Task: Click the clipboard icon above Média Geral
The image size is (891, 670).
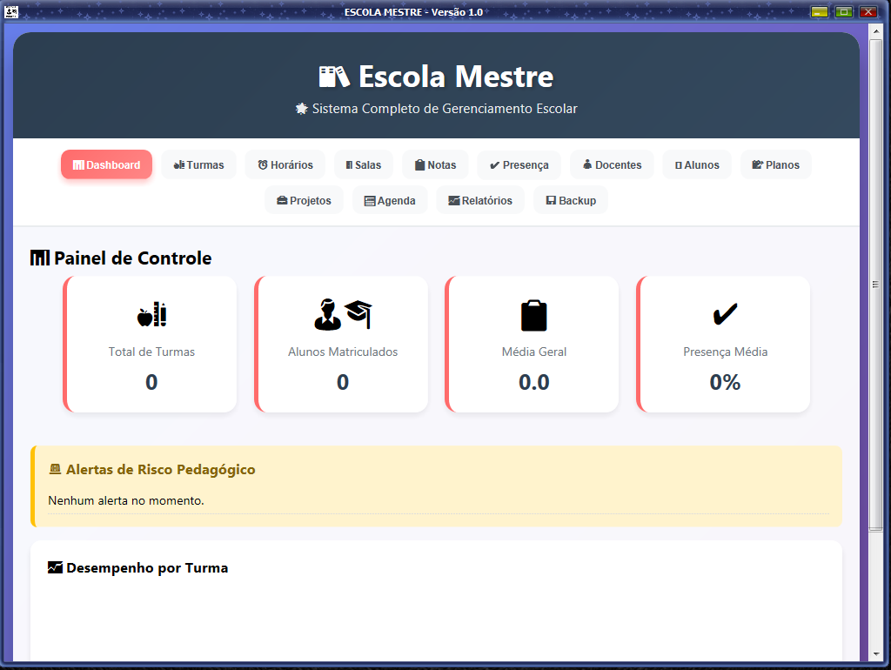Action: point(534,315)
